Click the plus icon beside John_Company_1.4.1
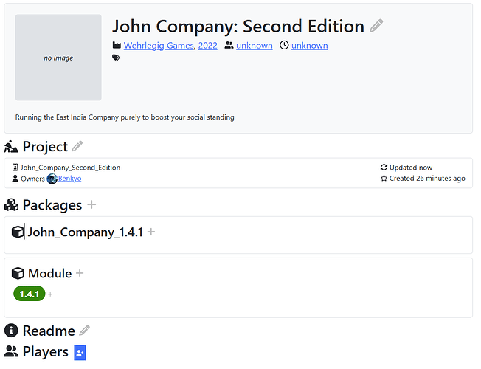The height and width of the screenshot is (369, 481). [x=151, y=232]
